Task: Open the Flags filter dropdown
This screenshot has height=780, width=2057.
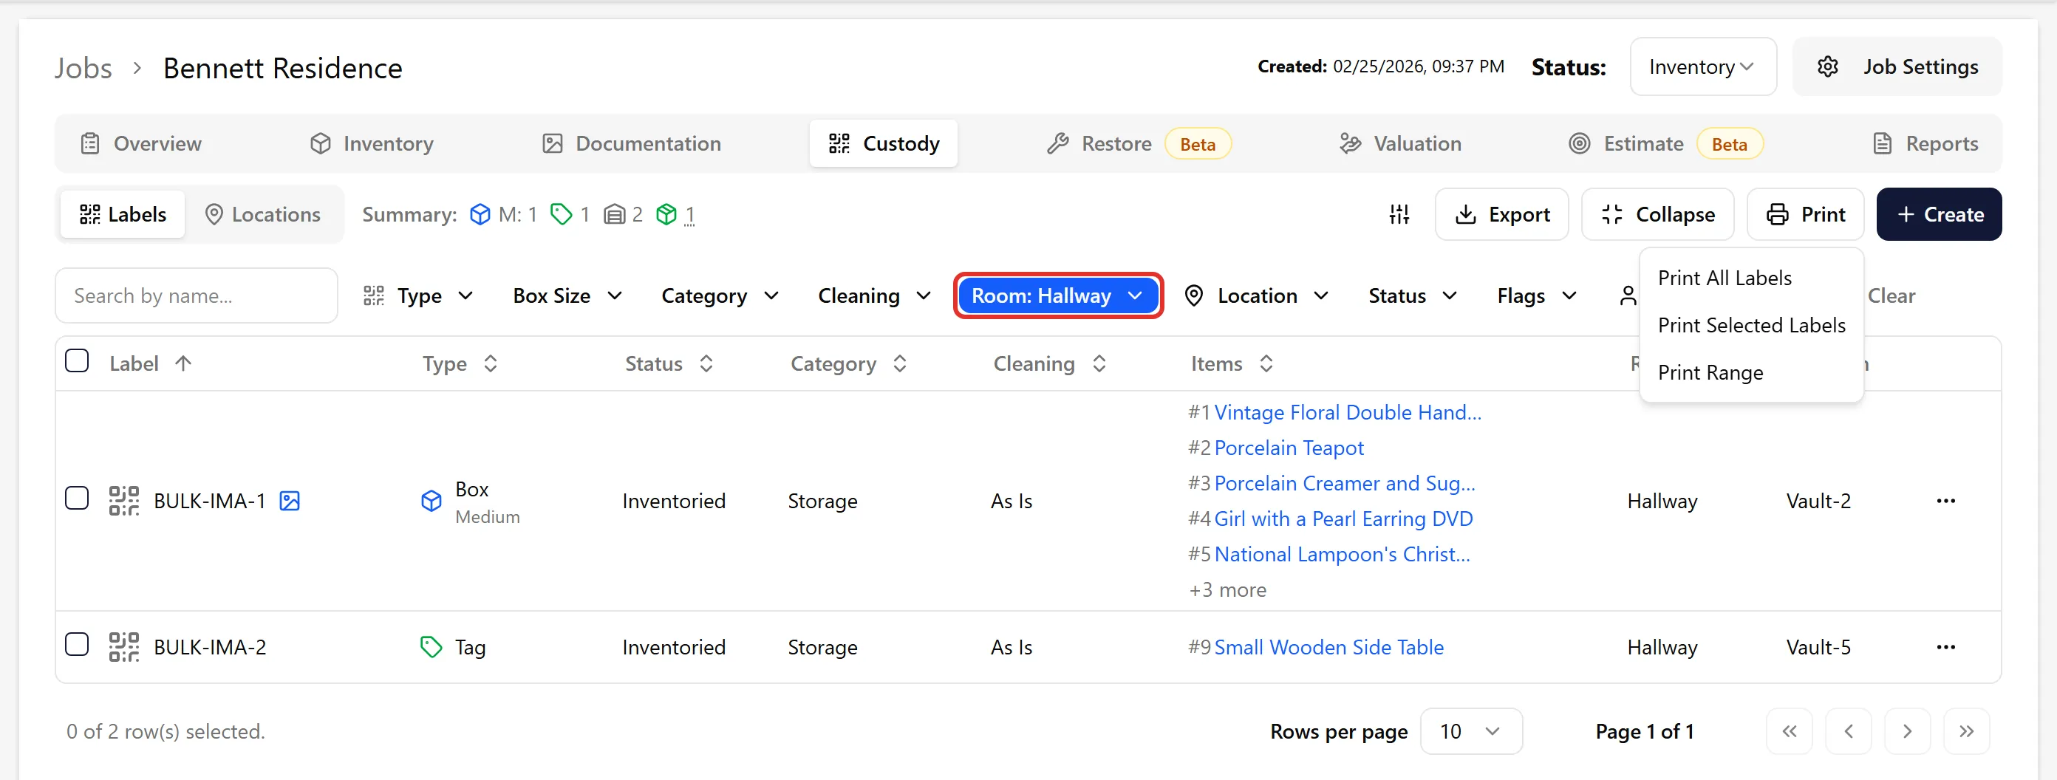Action: tap(1536, 295)
